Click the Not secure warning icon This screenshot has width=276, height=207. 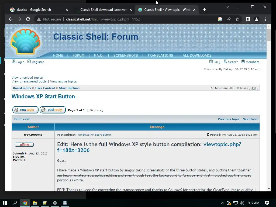coord(39,19)
